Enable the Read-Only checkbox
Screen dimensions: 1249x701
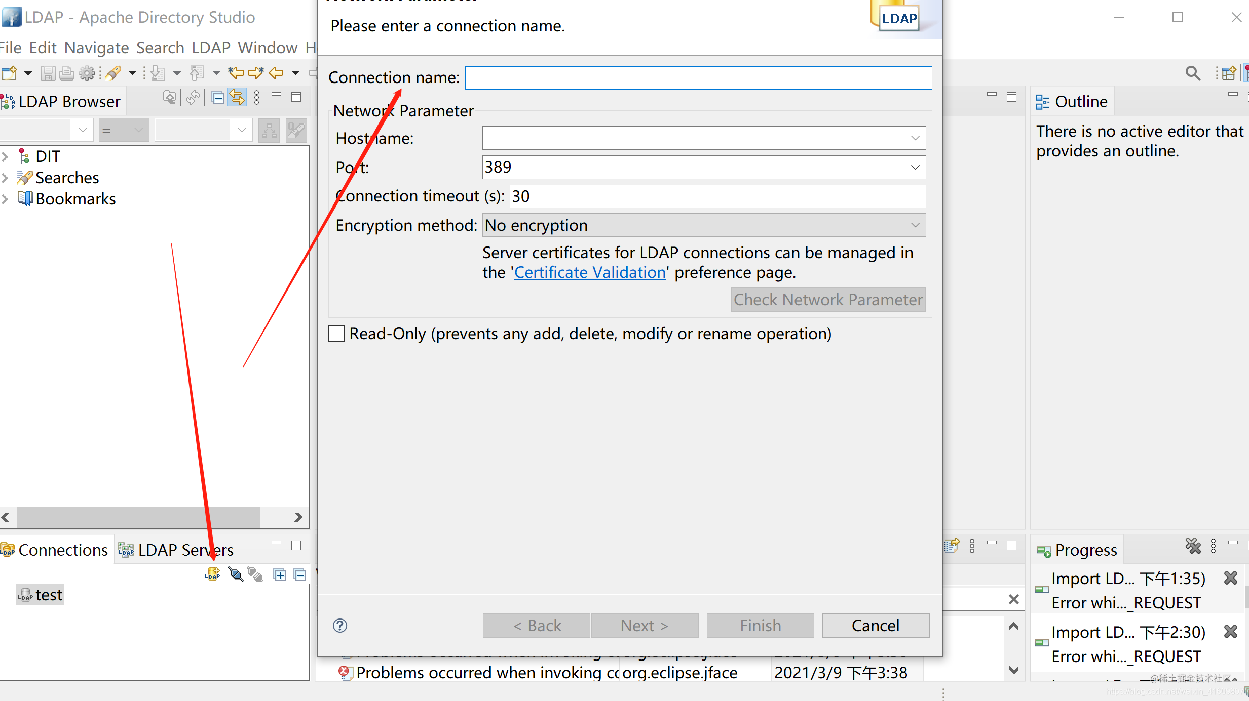336,334
